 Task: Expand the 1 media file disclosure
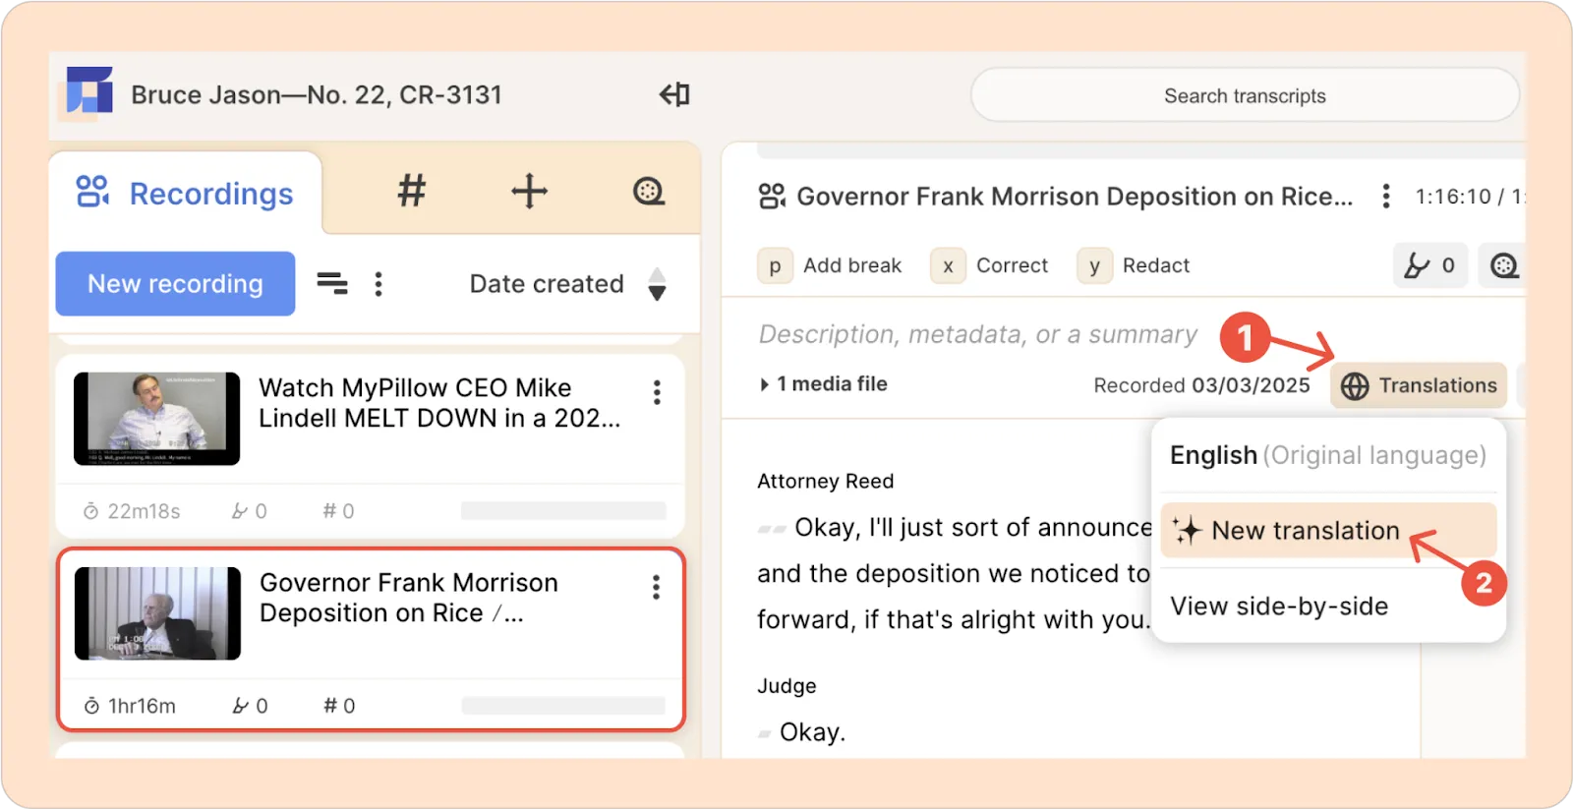click(x=765, y=384)
